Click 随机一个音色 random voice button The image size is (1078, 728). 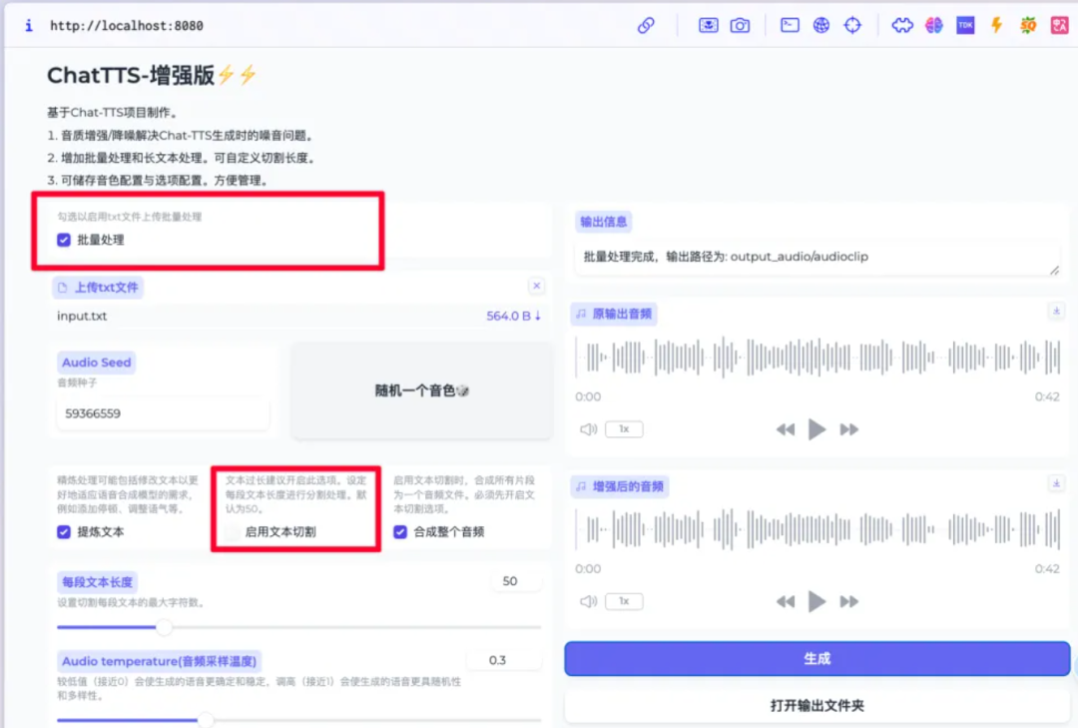click(421, 390)
